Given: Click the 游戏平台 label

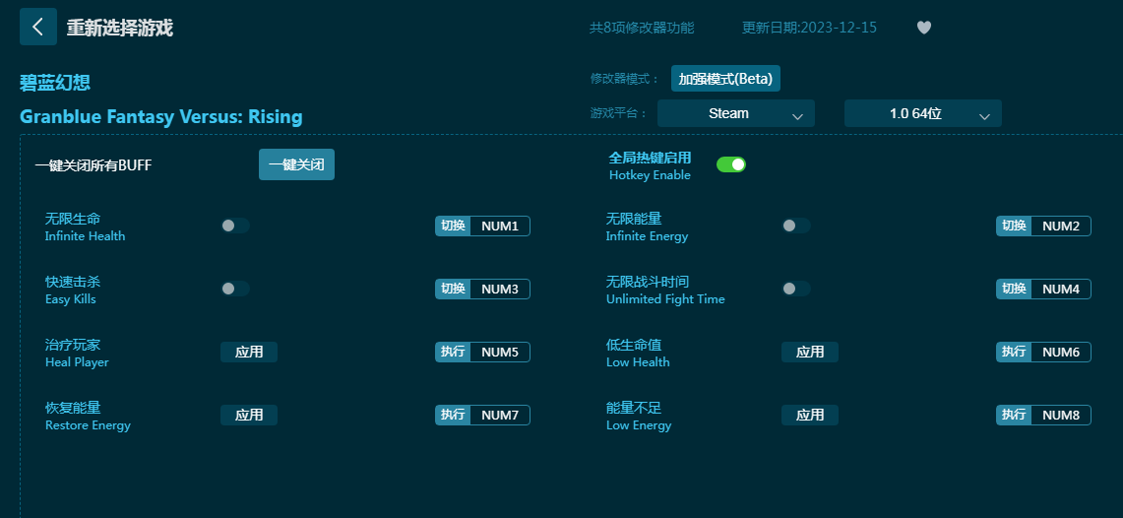Looking at the screenshot, I should [x=619, y=113].
